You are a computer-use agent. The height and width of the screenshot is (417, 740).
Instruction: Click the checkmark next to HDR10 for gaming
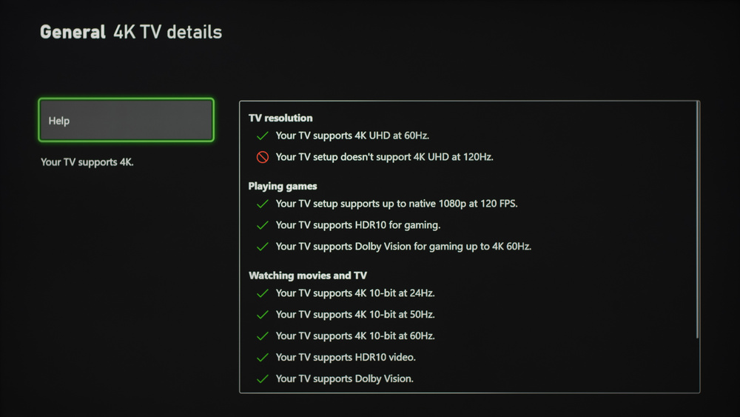tap(262, 225)
